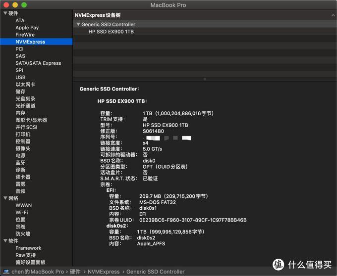The height and width of the screenshot is (276, 337).
Task: Select ATA in the sidebar
Action: 20,21
